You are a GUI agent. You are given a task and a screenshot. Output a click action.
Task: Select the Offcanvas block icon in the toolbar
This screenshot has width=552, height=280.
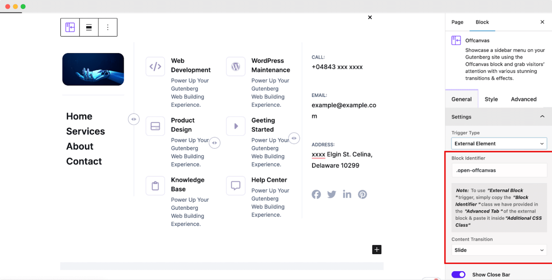(x=70, y=27)
